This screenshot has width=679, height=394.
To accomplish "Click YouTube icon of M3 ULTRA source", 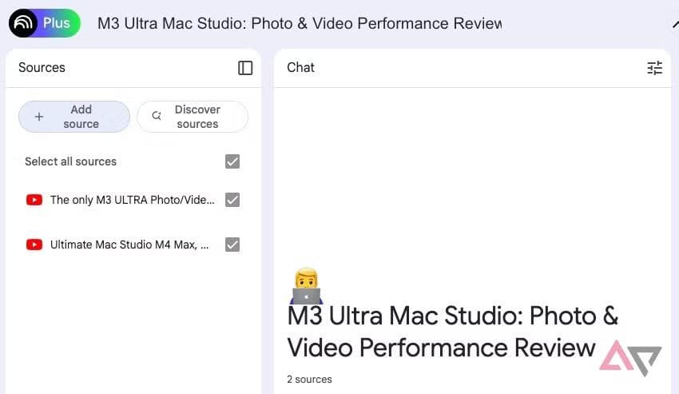I will click(x=34, y=200).
